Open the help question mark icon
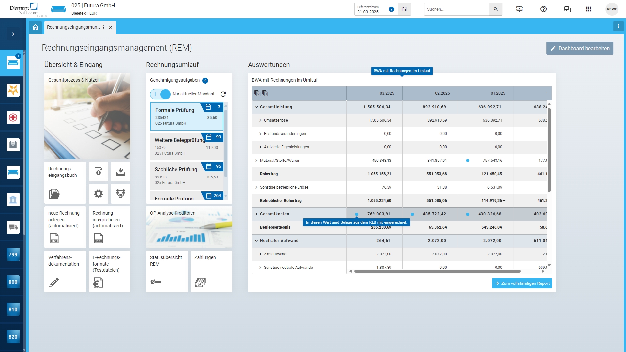Viewport: 626px width, 352px height. click(543, 9)
